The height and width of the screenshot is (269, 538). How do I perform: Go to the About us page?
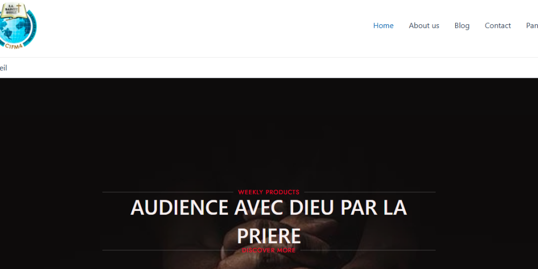click(x=424, y=26)
